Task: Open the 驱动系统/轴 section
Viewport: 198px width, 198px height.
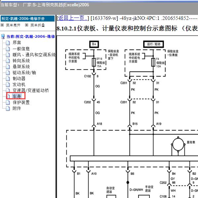Action: (x=24, y=73)
